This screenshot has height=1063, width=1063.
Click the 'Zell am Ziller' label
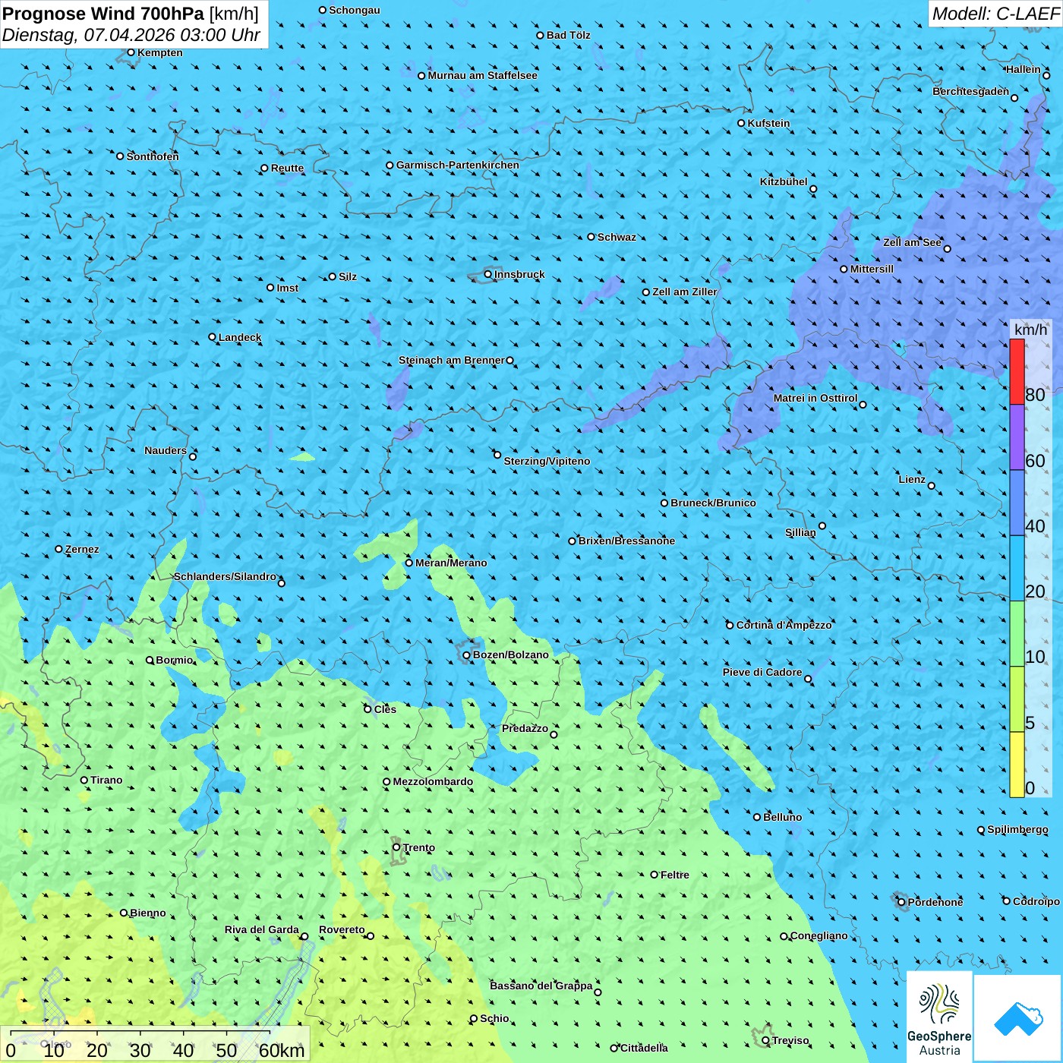tap(685, 292)
